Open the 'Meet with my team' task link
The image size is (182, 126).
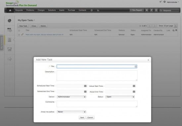(44, 35)
